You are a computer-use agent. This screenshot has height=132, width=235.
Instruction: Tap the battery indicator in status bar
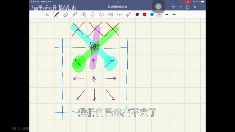coord(202,2)
